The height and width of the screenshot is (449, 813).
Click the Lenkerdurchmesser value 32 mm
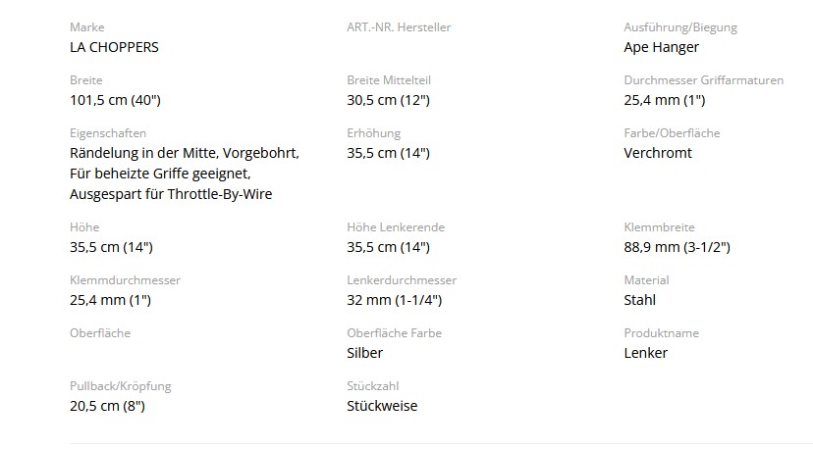point(394,300)
